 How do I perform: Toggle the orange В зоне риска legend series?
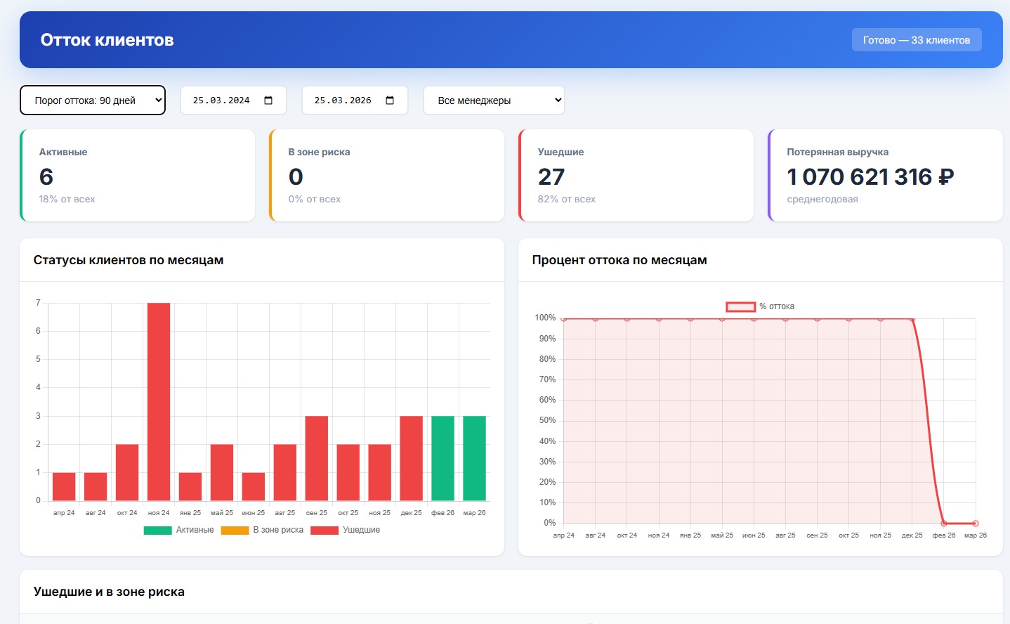pos(262,530)
